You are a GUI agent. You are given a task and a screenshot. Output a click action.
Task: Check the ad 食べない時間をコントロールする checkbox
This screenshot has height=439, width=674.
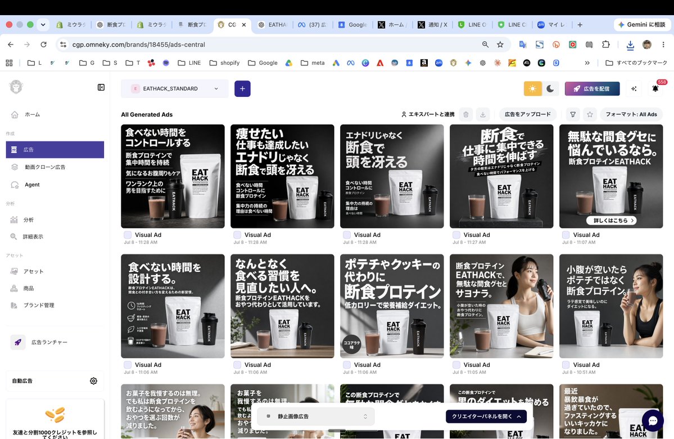point(128,235)
